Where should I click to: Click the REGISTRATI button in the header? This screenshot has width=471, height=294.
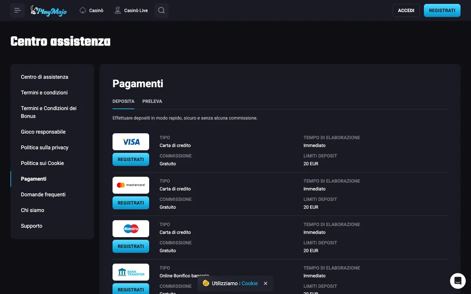point(442,11)
